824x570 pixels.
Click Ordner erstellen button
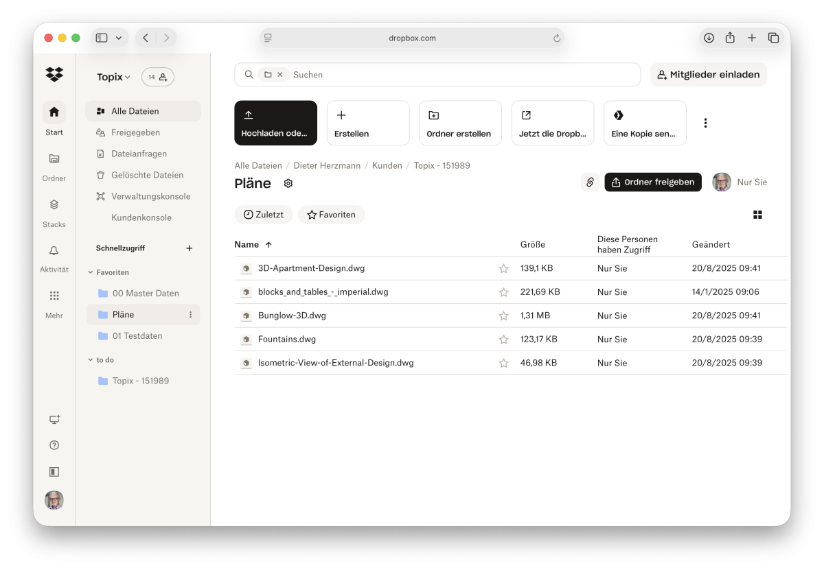point(460,123)
